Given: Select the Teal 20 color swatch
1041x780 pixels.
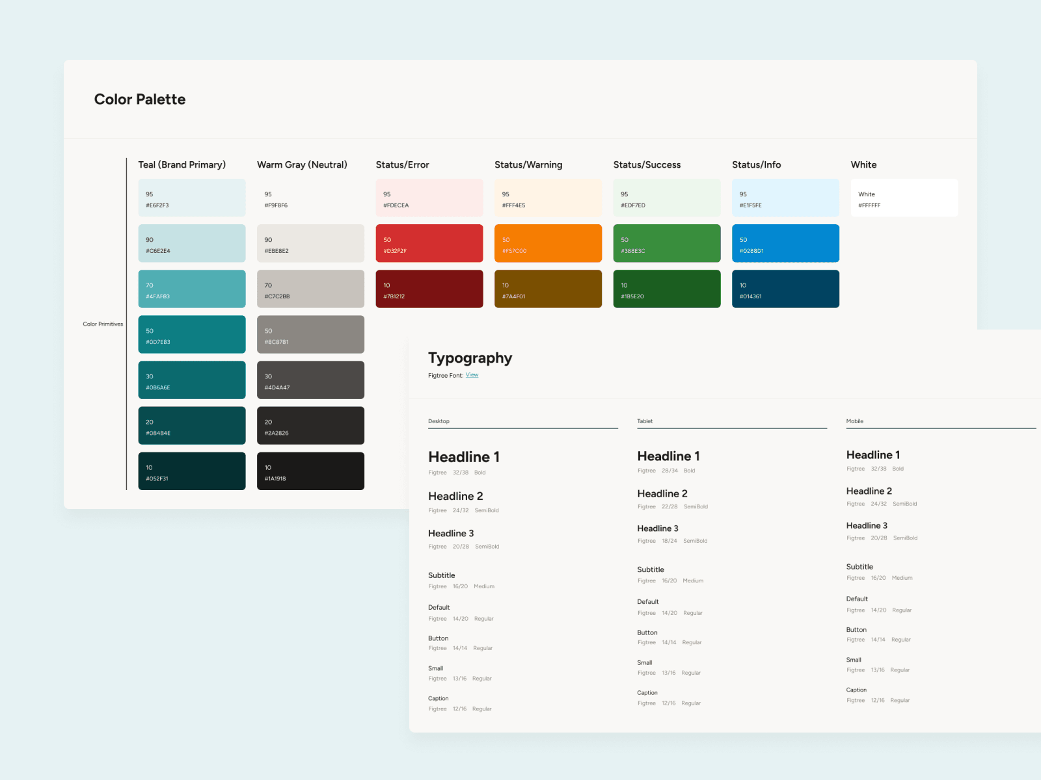Looking at the screenshot, I should (192, 425).
